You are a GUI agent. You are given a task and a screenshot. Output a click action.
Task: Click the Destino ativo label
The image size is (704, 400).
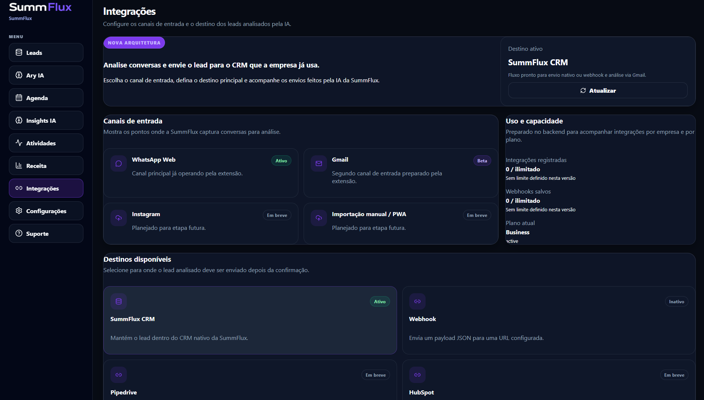click(525, 49)
